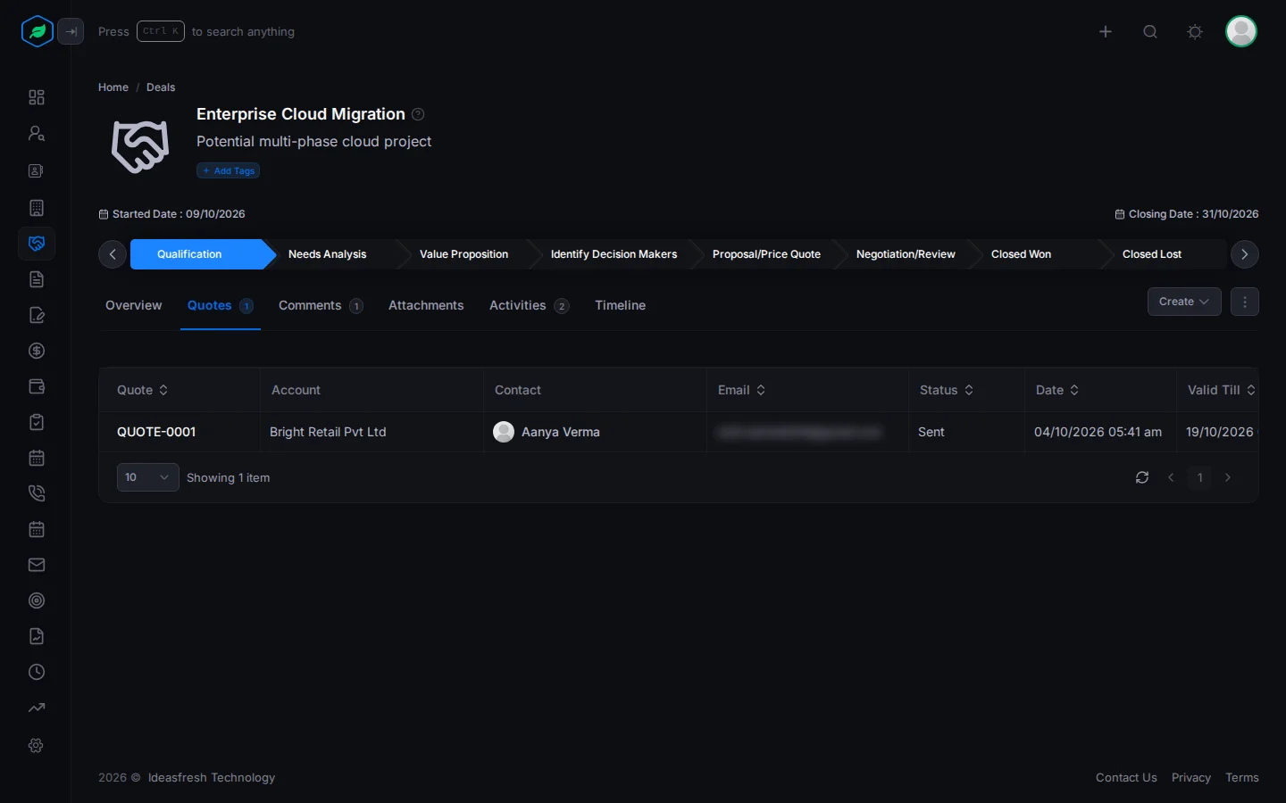Image resolution: width=1286 pixels, height=803 pixels.
Task: Open the leads person-search sidebar icon
Action: click(37, 134)
